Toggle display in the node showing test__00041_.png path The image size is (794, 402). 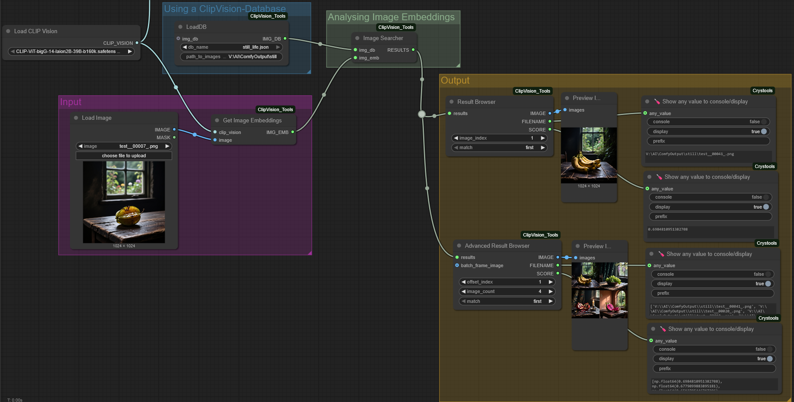tap(708, 131)
